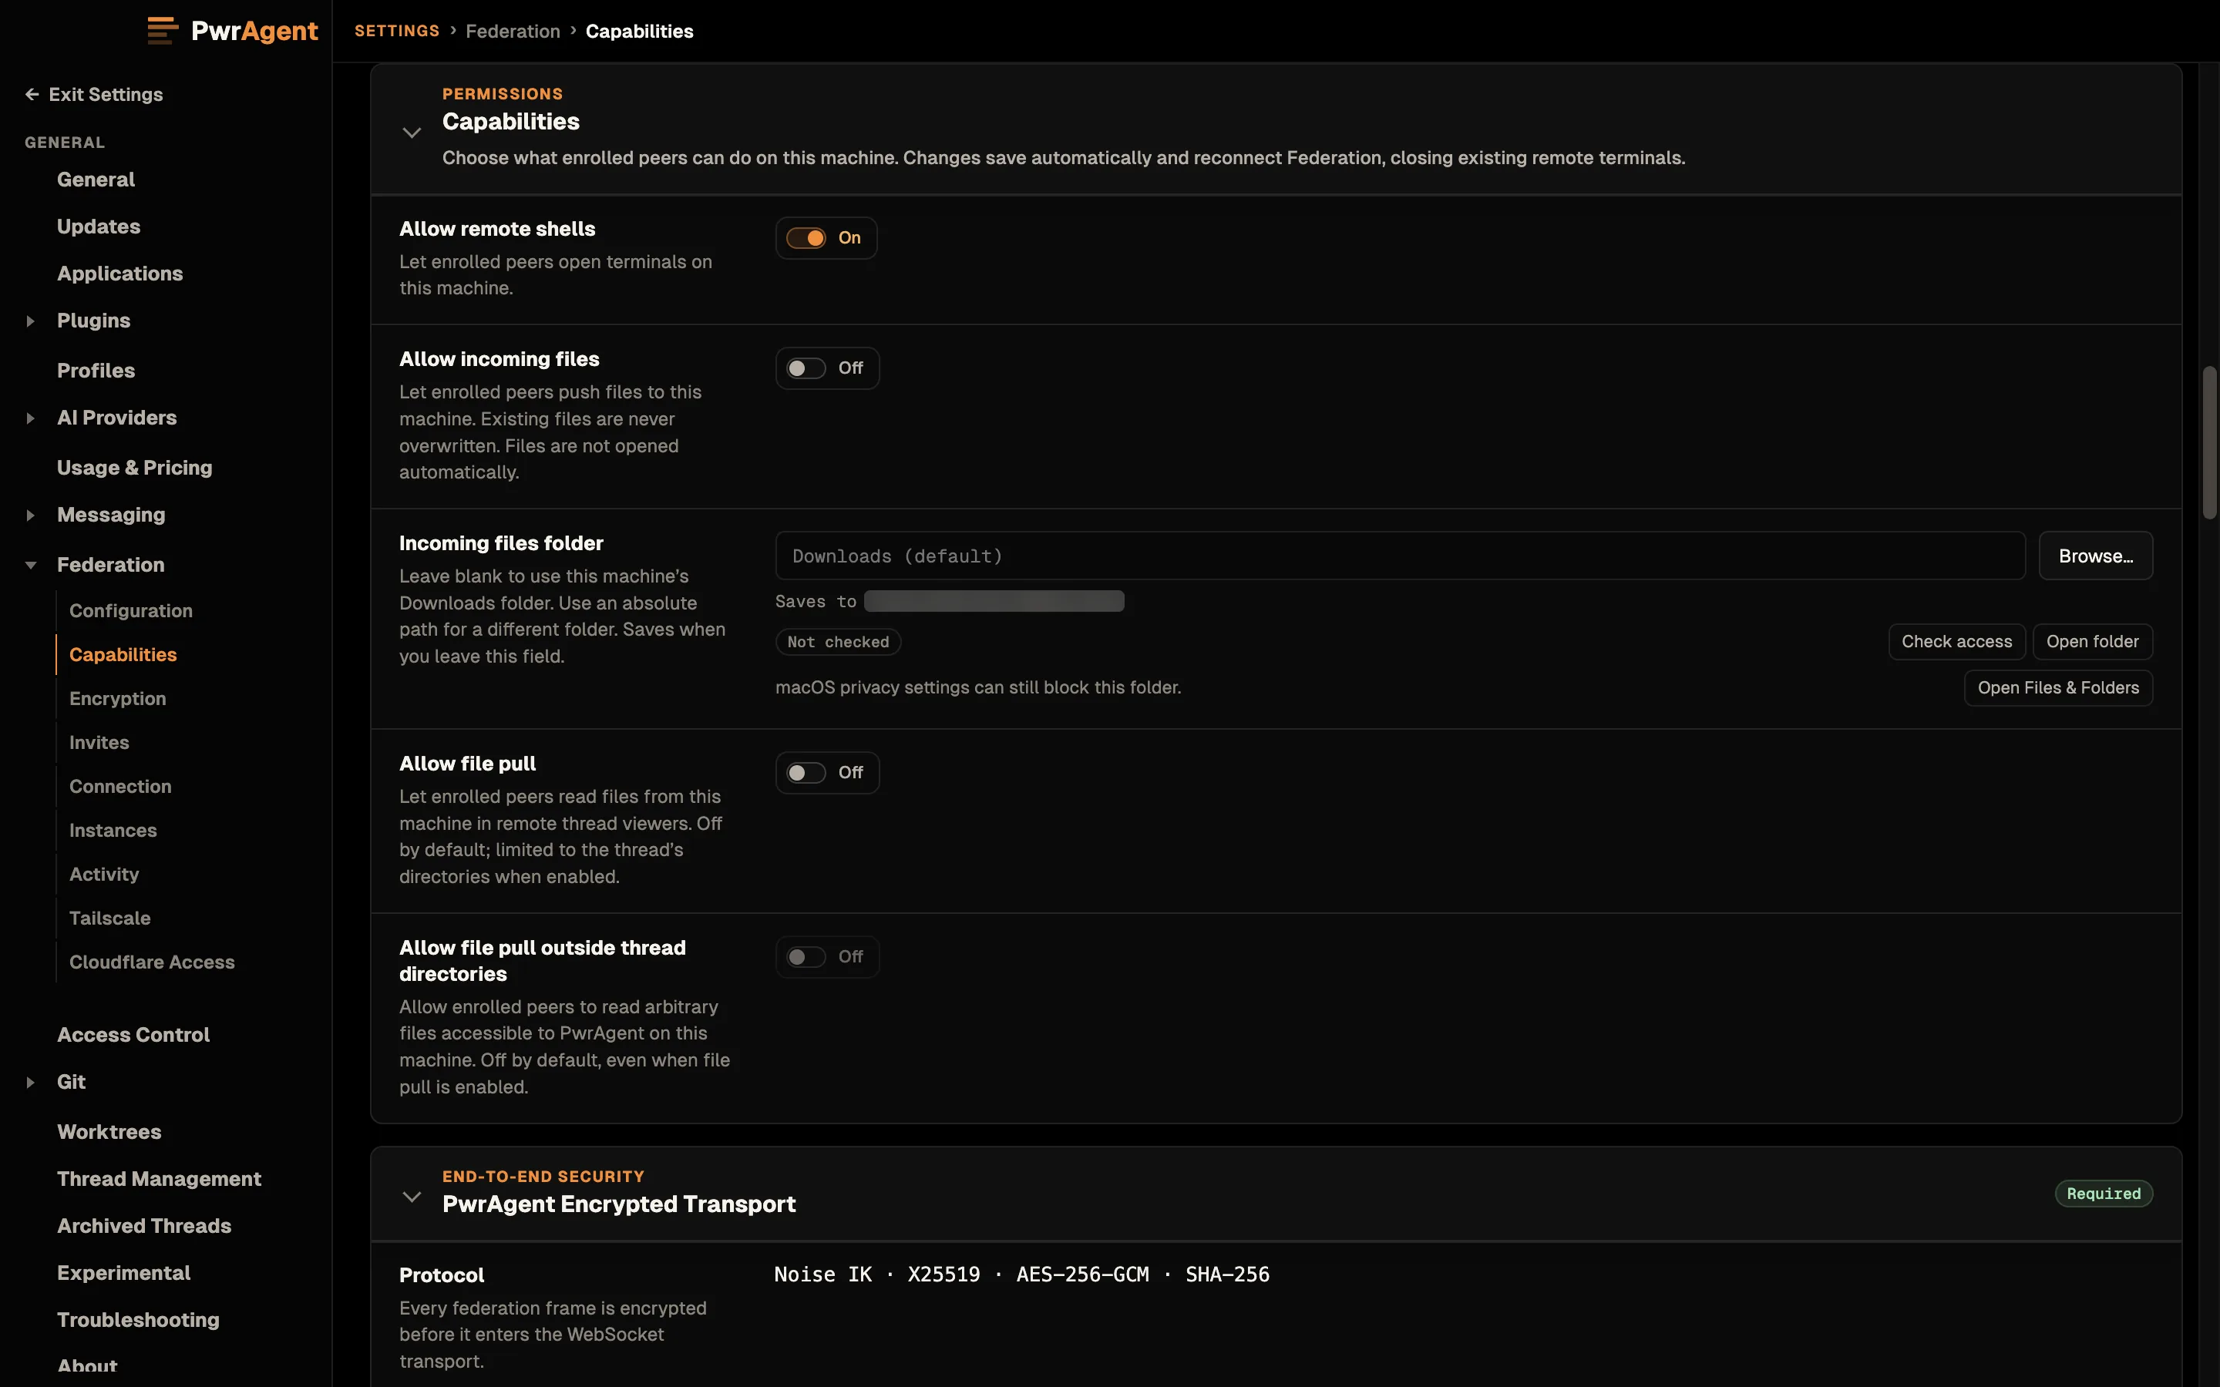Select Encryption under Federation

pyautogui.click(x=117, y=699)
